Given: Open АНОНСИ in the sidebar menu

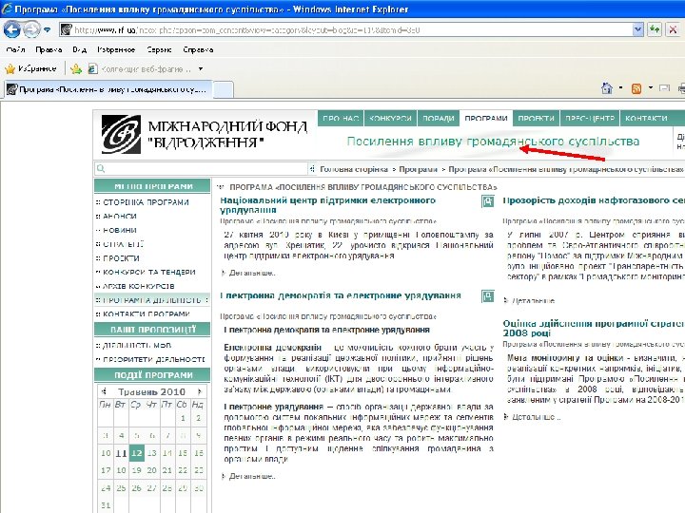Looking at the screenshot, I should tap(120, 217).
